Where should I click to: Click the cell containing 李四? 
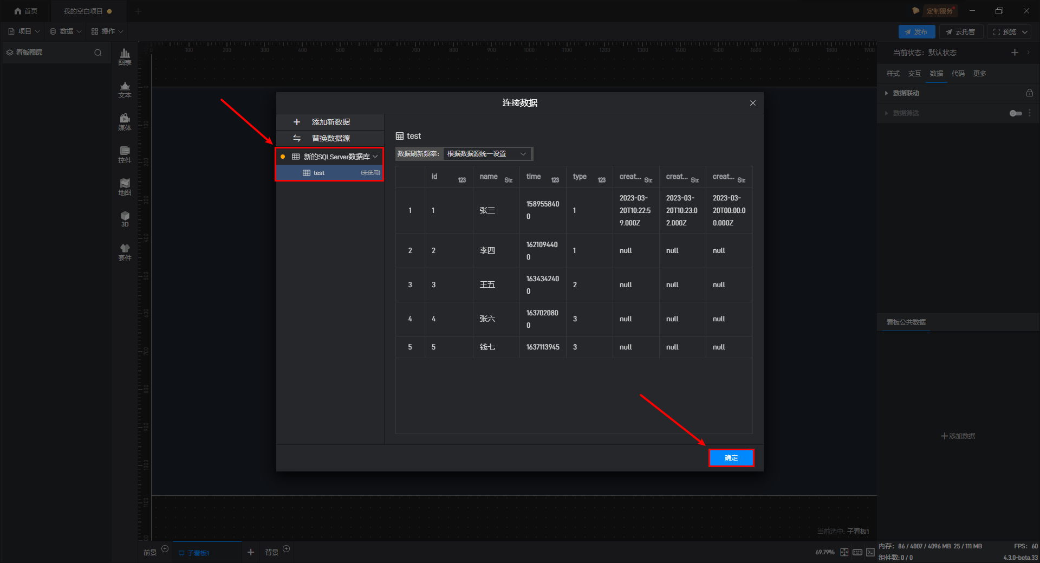tap(496, 251)
